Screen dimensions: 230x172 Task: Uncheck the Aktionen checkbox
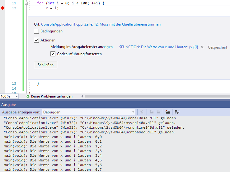coord(36,40)
